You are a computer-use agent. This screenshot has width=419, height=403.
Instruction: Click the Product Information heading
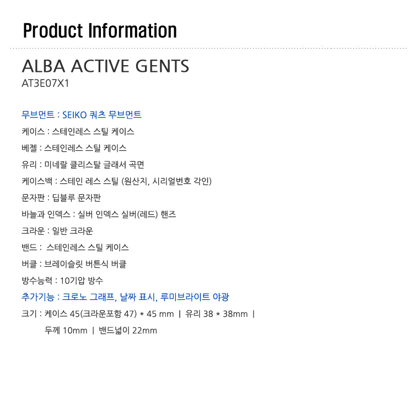coord(100,30)
